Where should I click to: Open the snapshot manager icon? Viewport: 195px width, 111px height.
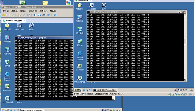click(28, 15)
